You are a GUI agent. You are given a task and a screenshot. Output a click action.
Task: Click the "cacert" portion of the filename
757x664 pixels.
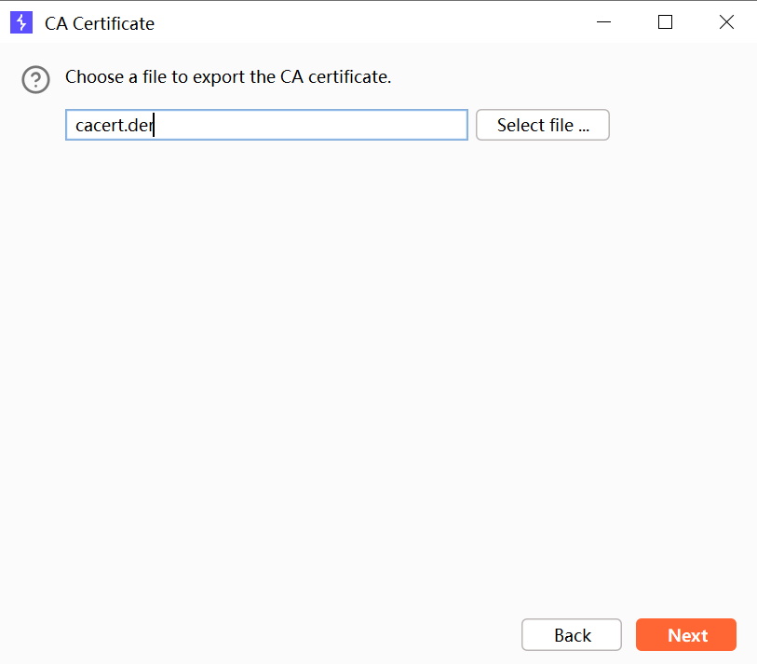pos(99,125)
